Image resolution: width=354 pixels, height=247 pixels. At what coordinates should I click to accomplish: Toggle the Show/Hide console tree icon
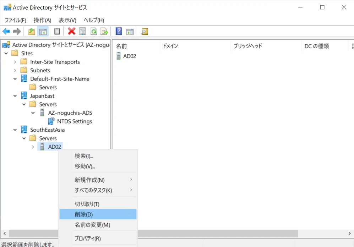pyautogui.click(x=43, y=31)
